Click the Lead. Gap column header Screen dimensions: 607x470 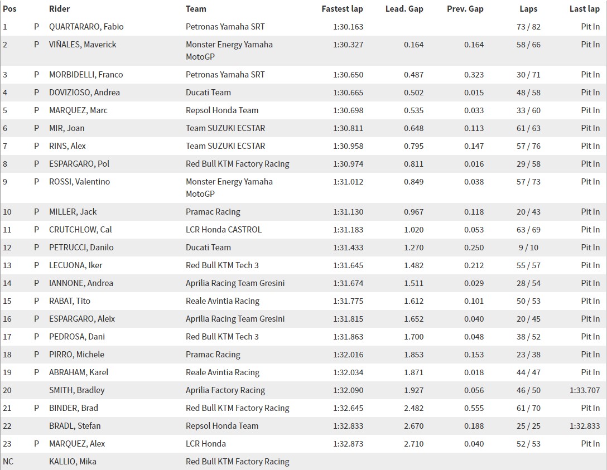(x=404, y=8)
